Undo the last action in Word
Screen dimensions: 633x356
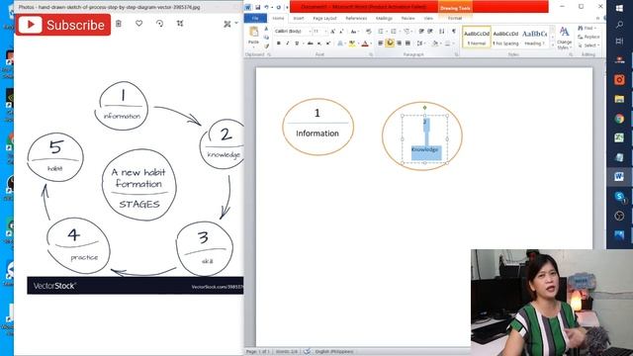coord(267,7)
